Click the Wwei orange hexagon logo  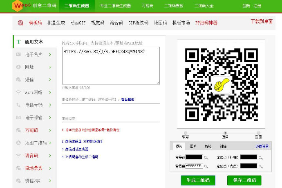pos(18,6)
